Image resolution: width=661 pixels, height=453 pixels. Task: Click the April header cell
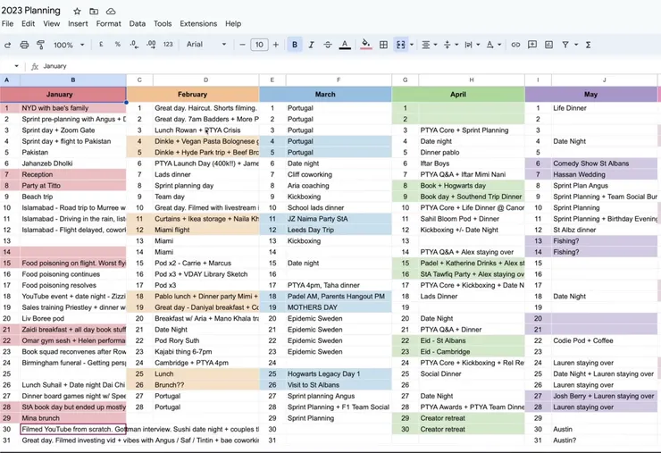[x=458, y=94]
